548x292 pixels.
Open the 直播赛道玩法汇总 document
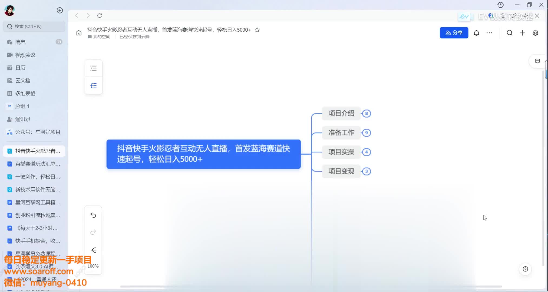[x=34, y=164]
